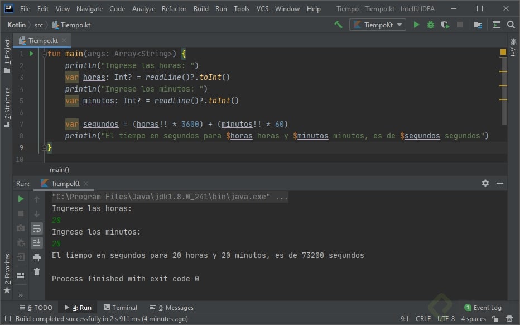Open Search Everywhere magnifier icon
Viewport: 520px width, 325px height.
(x=511, y=25)
